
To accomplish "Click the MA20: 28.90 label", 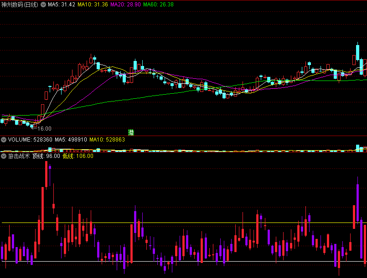I will 125,5.
